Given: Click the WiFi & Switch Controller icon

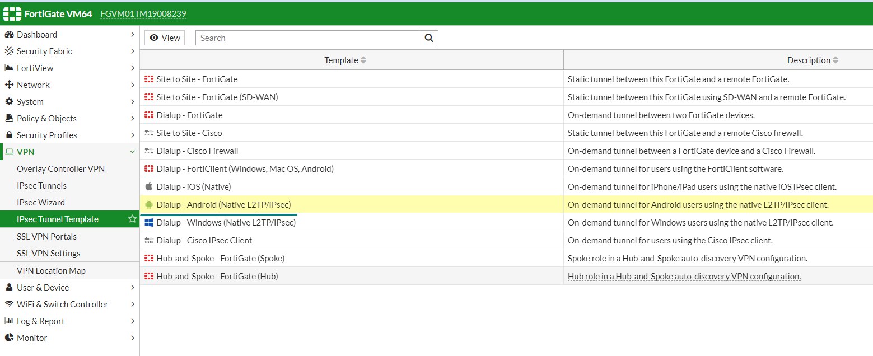Looking at the screenshot, I should point(9,305).
